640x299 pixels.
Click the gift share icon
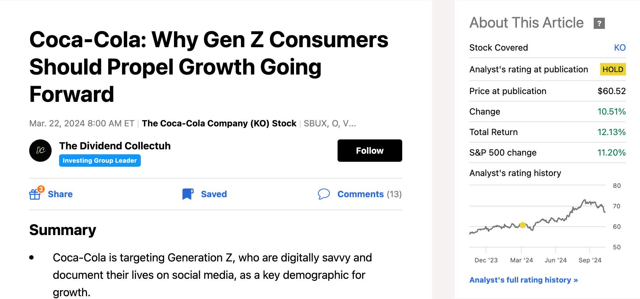point(35,195)
